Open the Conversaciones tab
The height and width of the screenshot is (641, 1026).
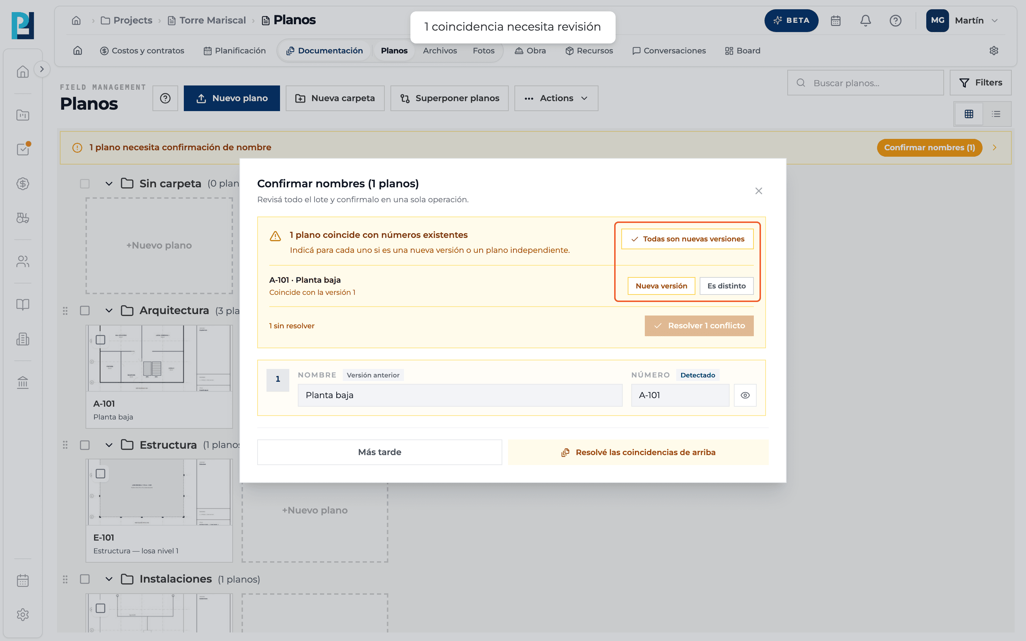669,51
